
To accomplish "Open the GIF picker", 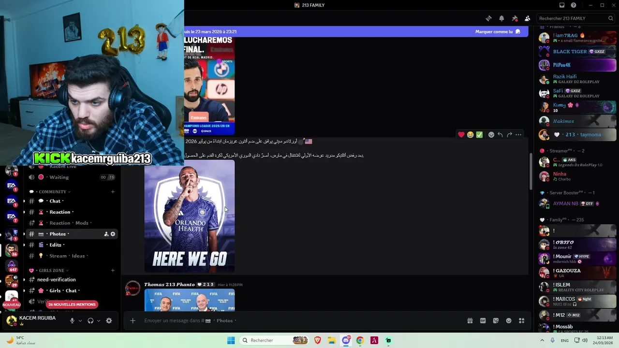I will [x=483, y=320].
